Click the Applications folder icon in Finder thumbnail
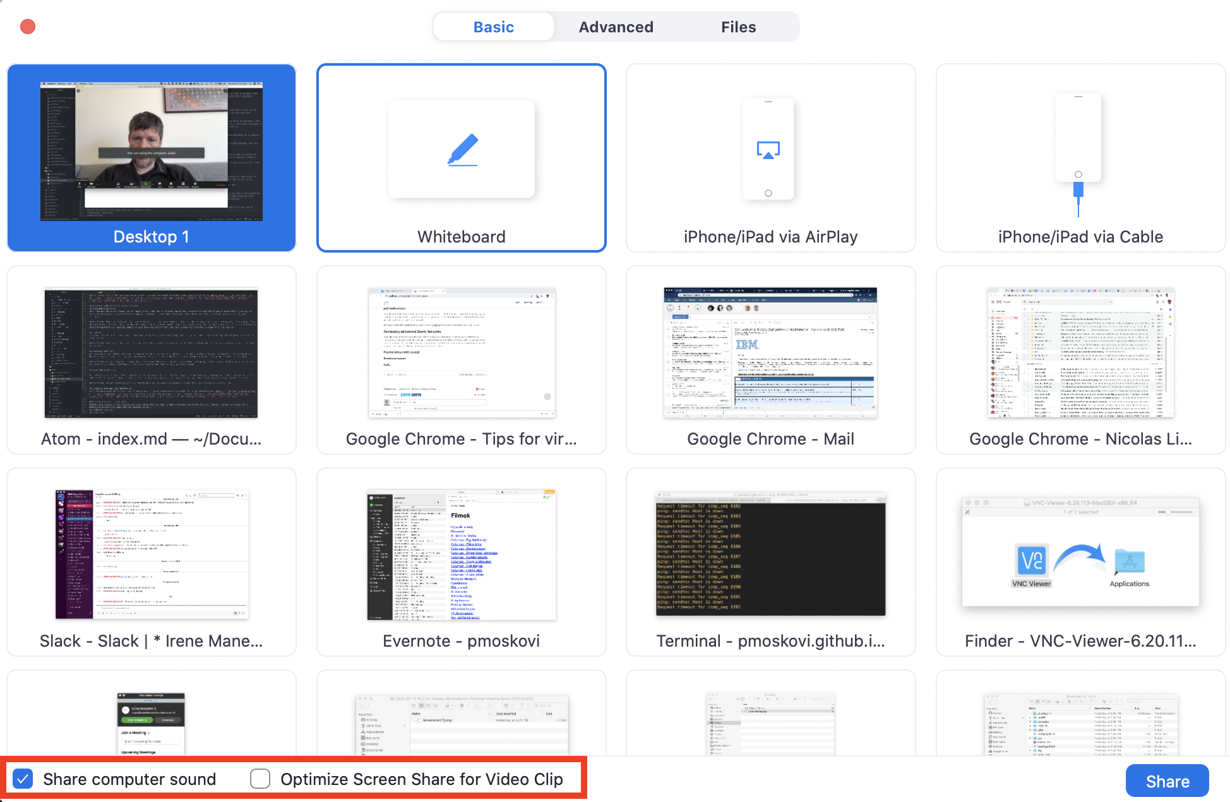 tap(1130, 561)
